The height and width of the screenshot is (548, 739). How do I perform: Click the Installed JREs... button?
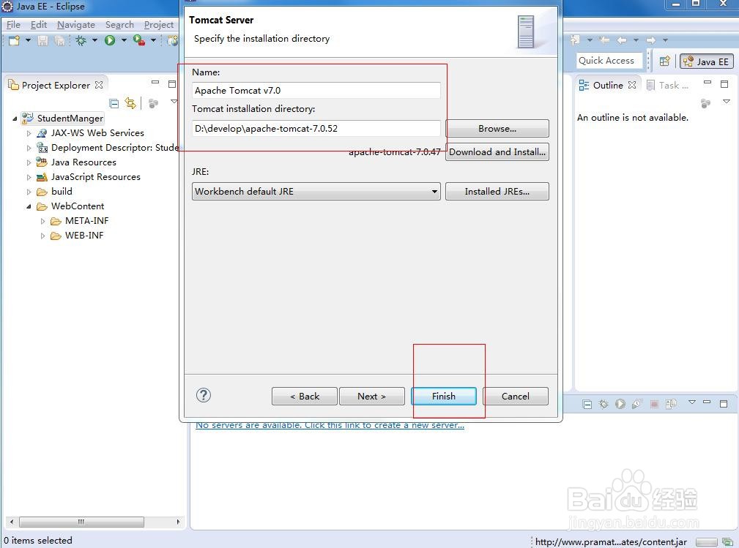(x=497, y=192)
